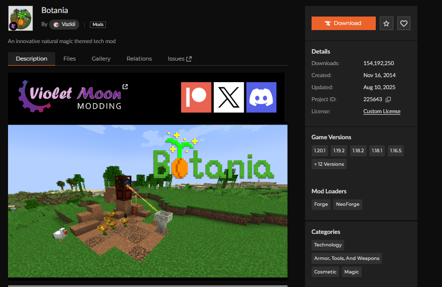The image size is (442, 287).
Task: Open the Custom License link
Action: pyautogui.click(x=381, y=112)
